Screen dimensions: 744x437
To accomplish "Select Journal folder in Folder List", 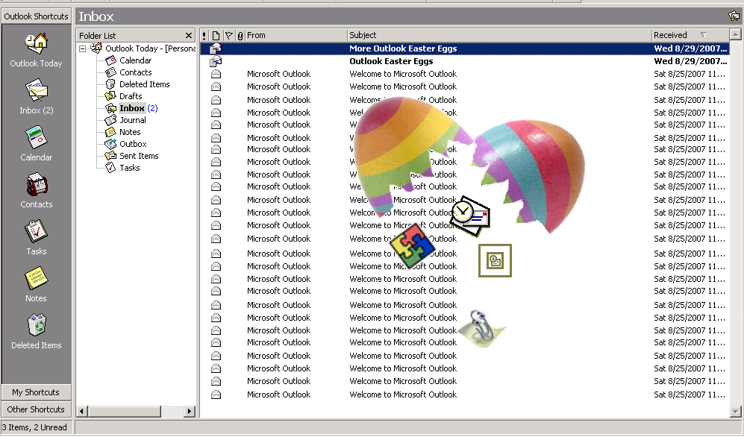I will [x=132, y=120].
